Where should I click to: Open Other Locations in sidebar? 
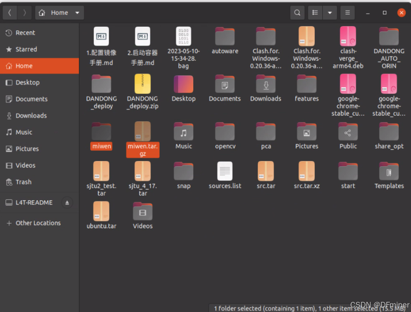[40, 223]
